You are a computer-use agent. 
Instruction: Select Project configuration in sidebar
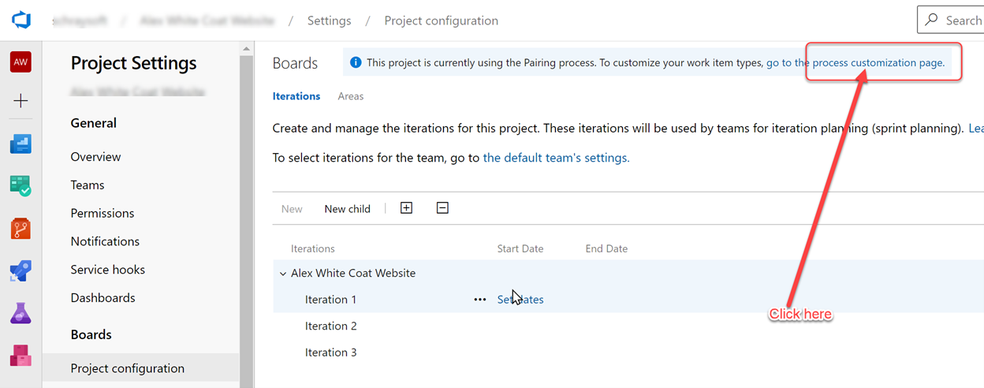click(140, 368)
